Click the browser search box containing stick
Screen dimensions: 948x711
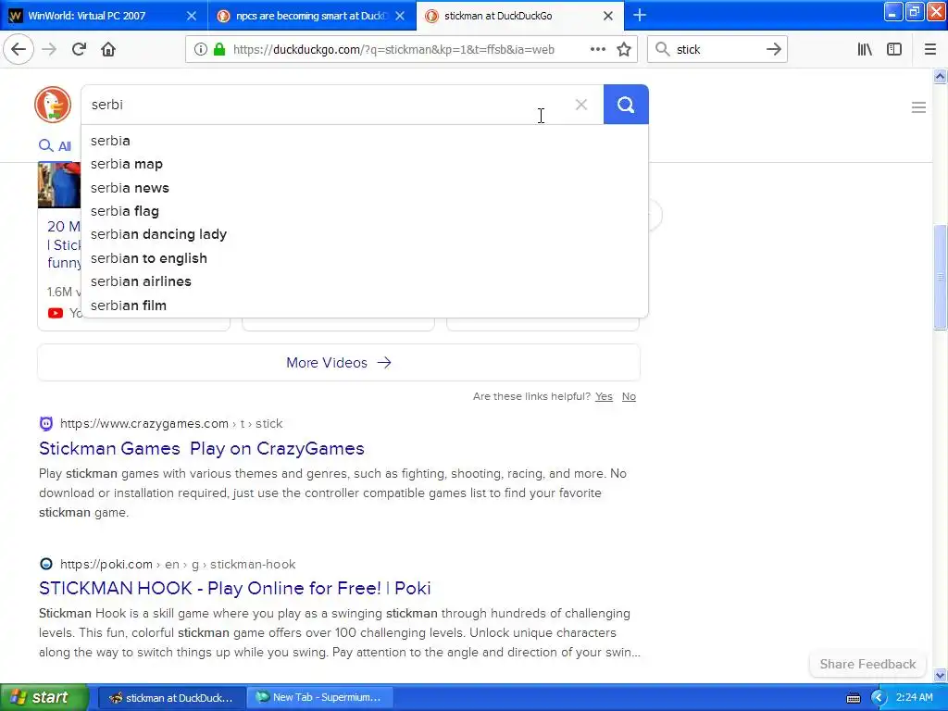pyautogui.click(x=717, y=50)
